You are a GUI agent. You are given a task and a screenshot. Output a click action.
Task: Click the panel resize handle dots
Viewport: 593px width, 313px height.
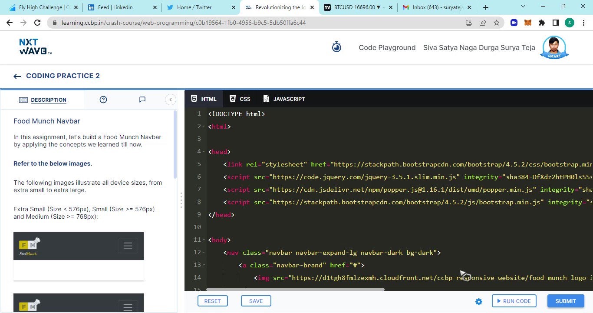coord(181,201)
